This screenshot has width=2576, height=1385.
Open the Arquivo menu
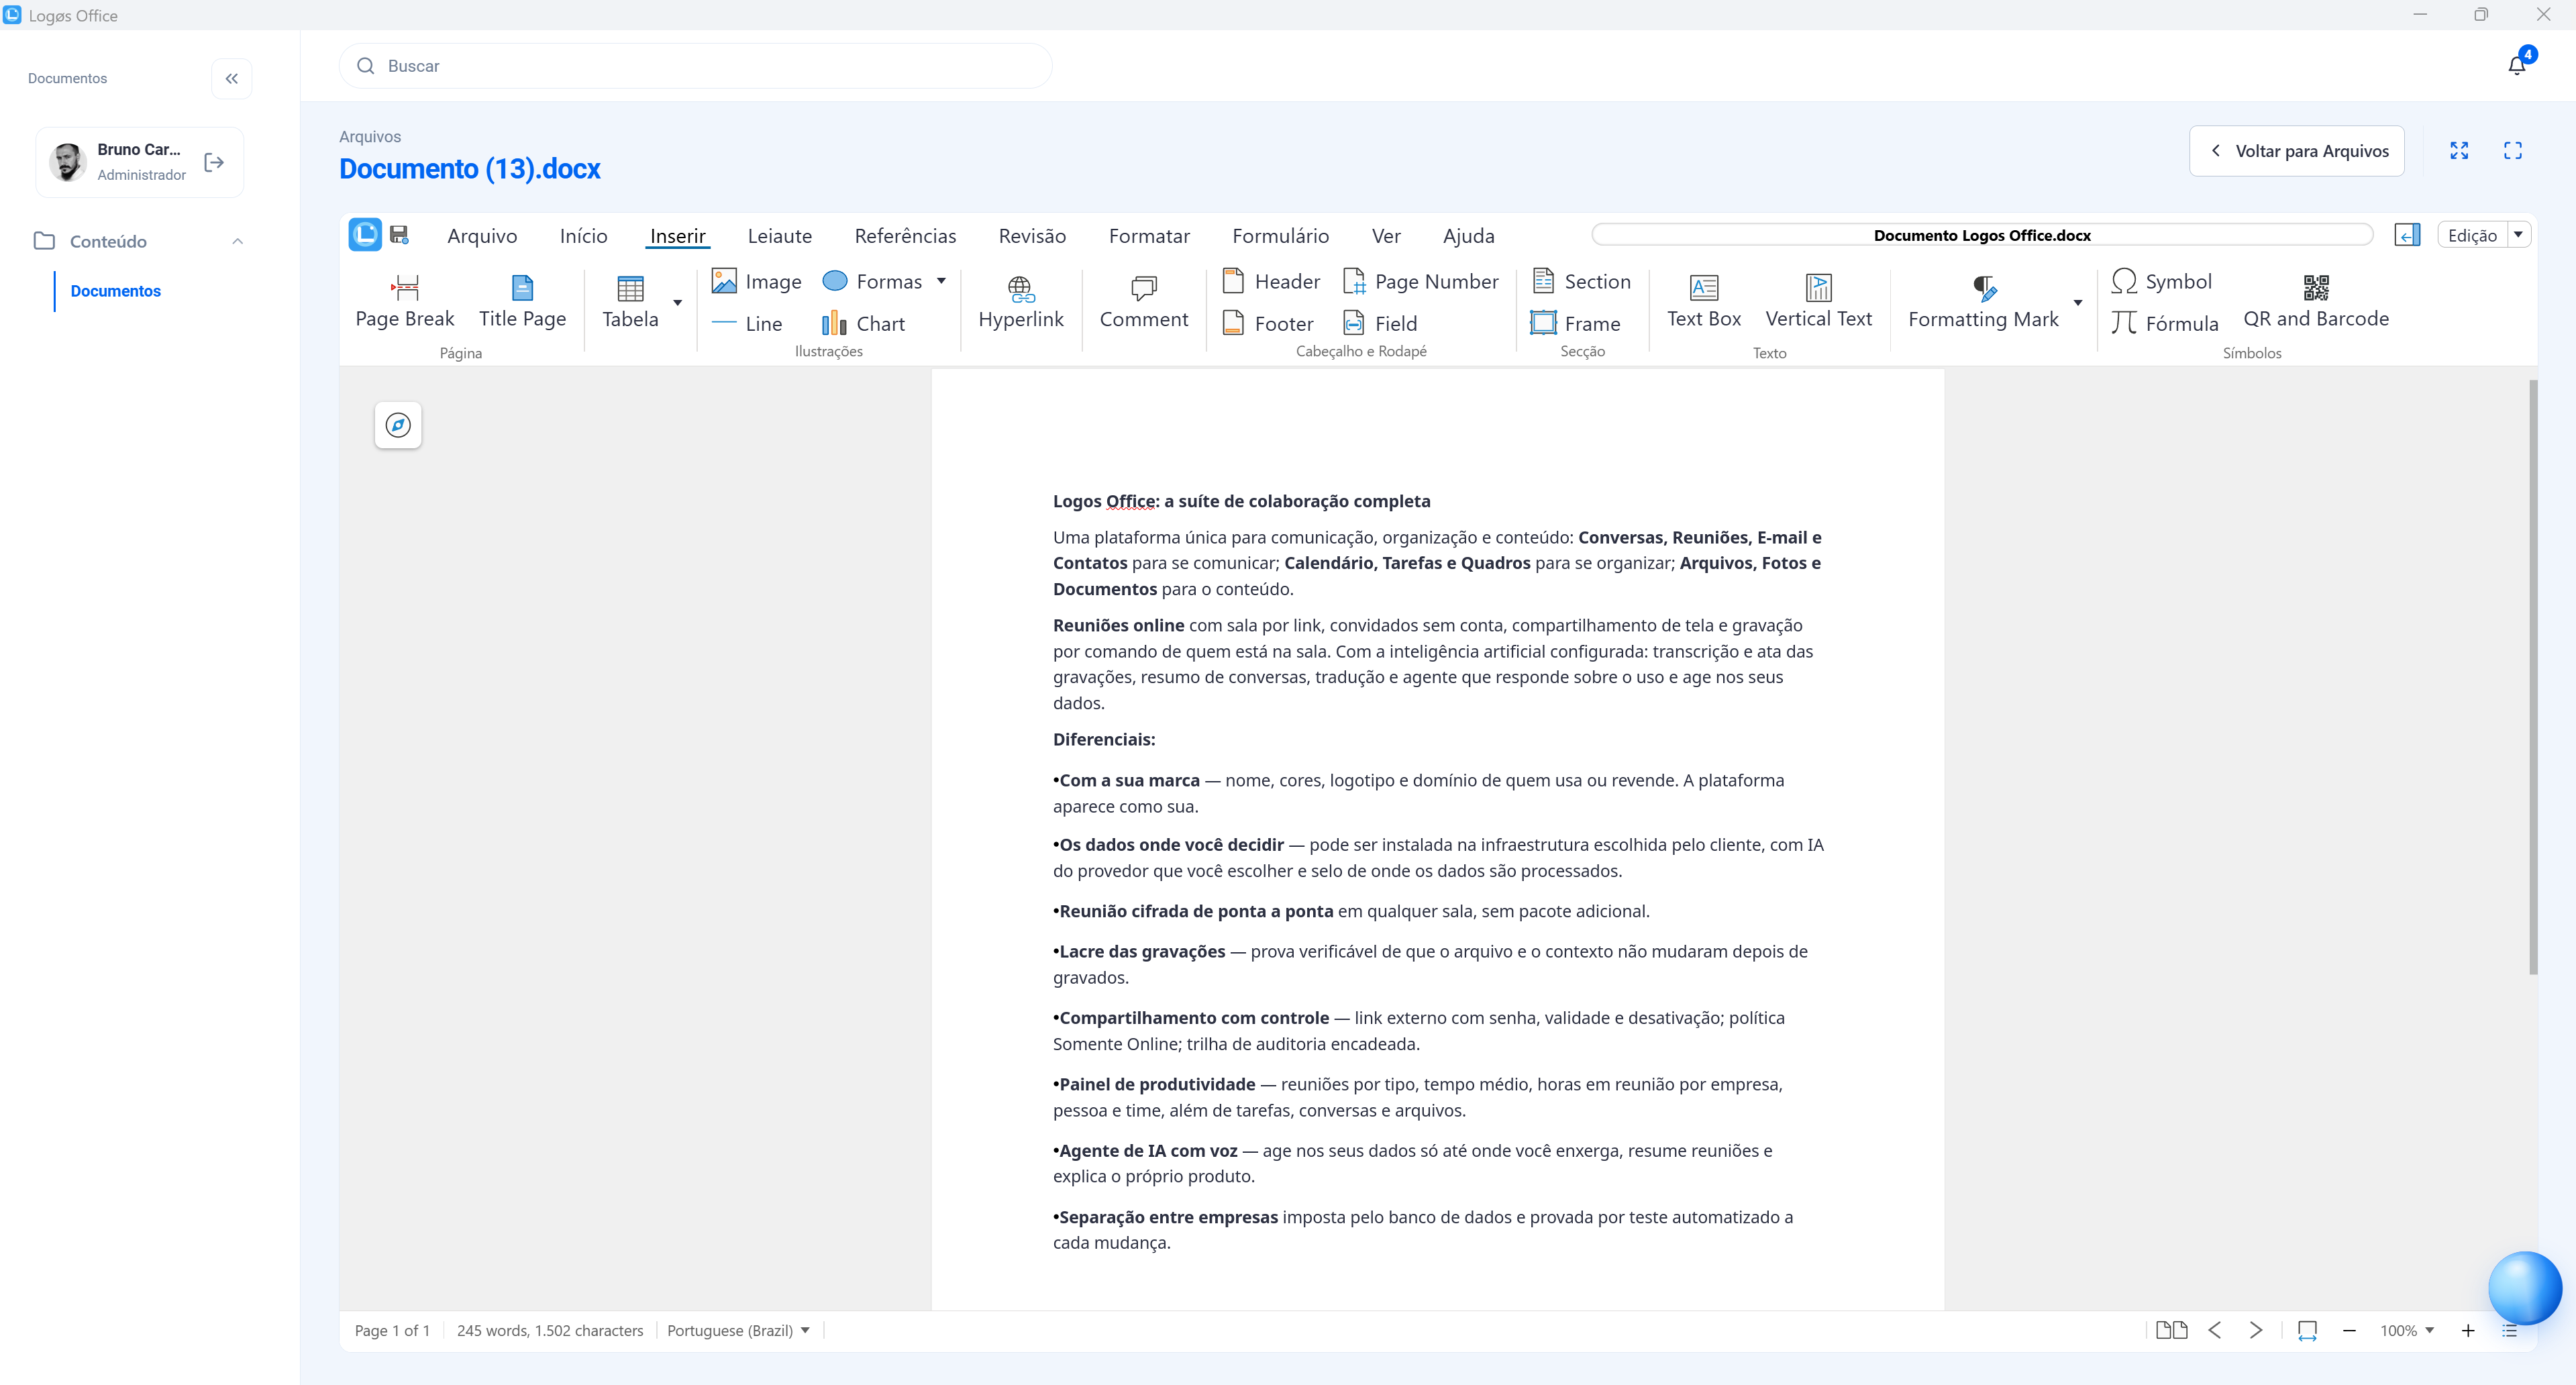pyautogui.click(x=482, y=235)
